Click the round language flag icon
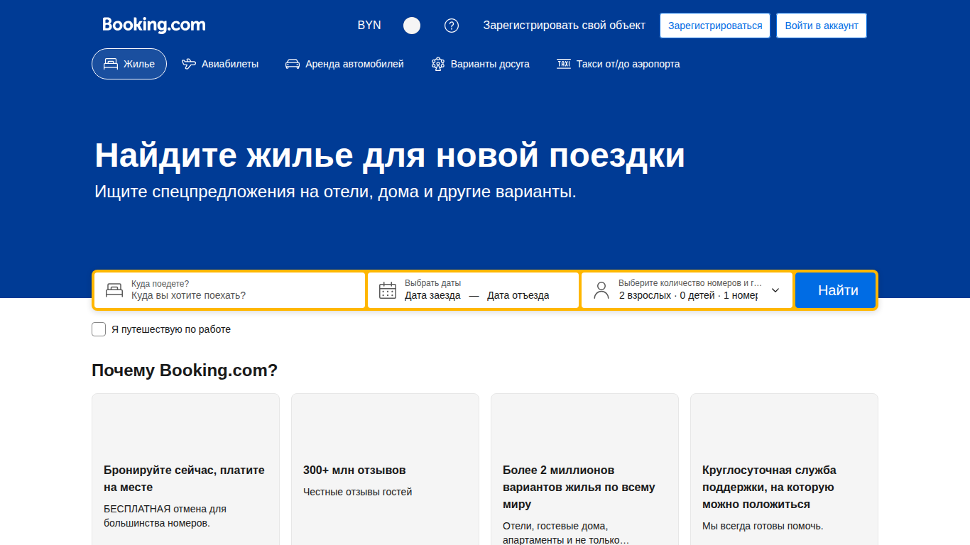Viewport: 970px width, 545px height. [412, 26]
